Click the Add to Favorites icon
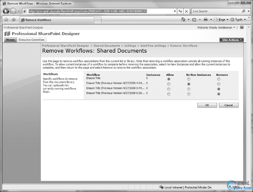Viewport: 253px width, 192px height. (14, 20)
